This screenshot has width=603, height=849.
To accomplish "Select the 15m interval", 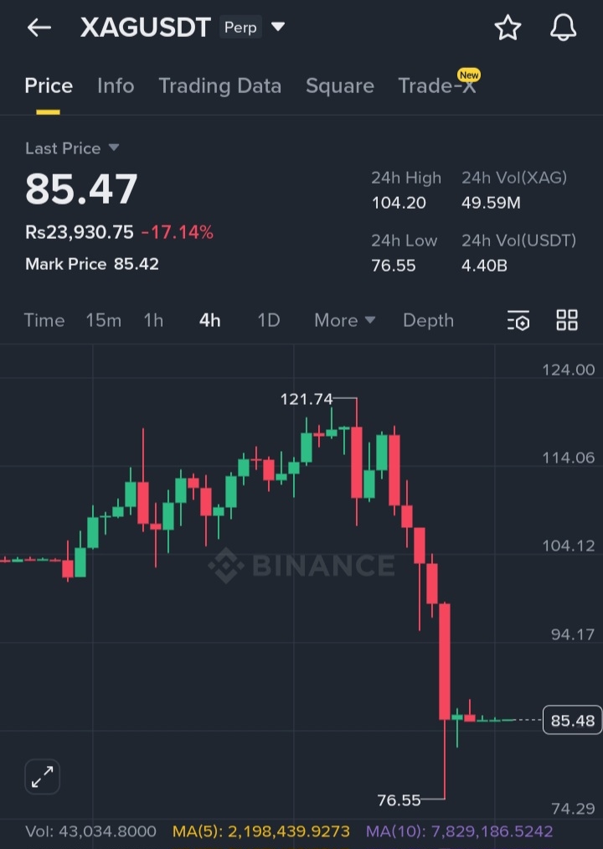I will click(103, 320).
